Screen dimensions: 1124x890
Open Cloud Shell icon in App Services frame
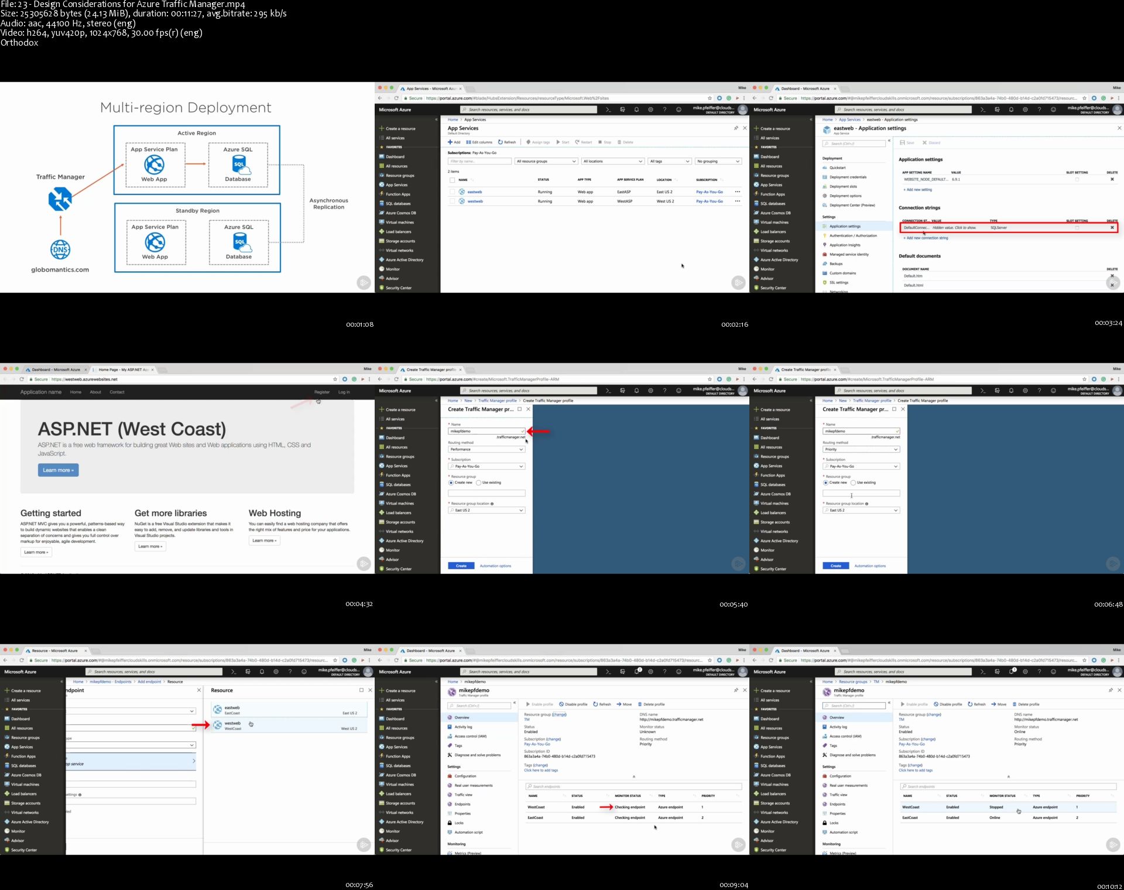[608, 109]
